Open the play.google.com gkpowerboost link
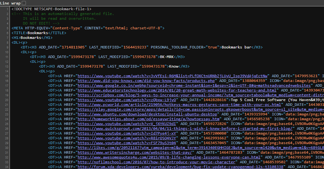 [201, 109]
